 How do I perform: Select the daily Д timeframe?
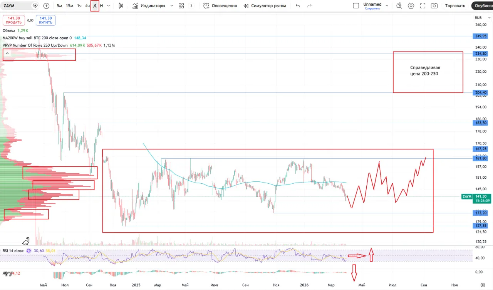click(95, 6)
